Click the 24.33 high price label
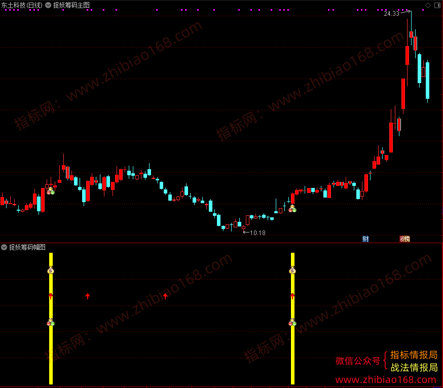Viewport: 443px width, 388px height. 392,14
